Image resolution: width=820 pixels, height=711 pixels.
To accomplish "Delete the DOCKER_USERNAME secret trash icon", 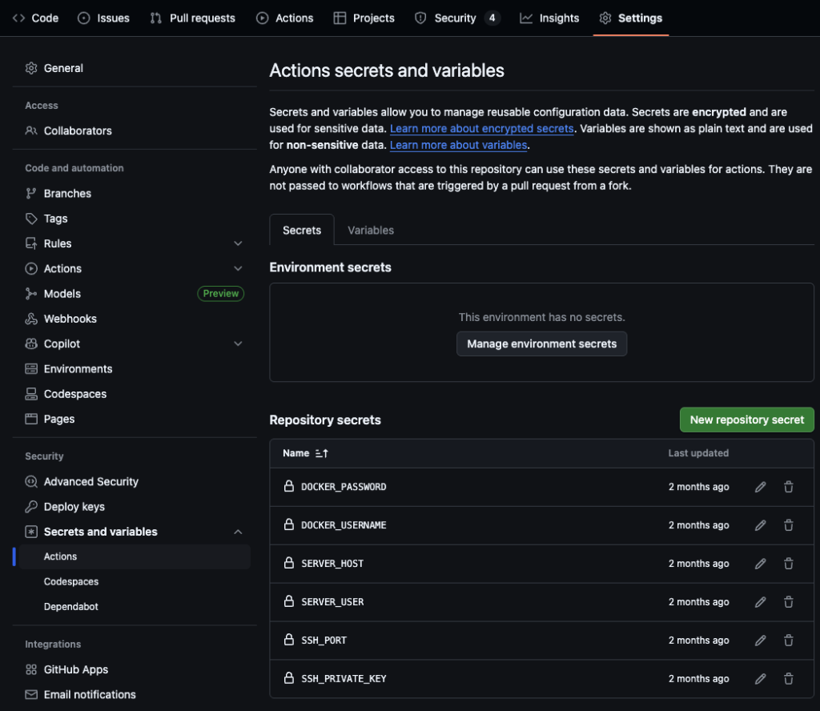I will coord(789,525).
